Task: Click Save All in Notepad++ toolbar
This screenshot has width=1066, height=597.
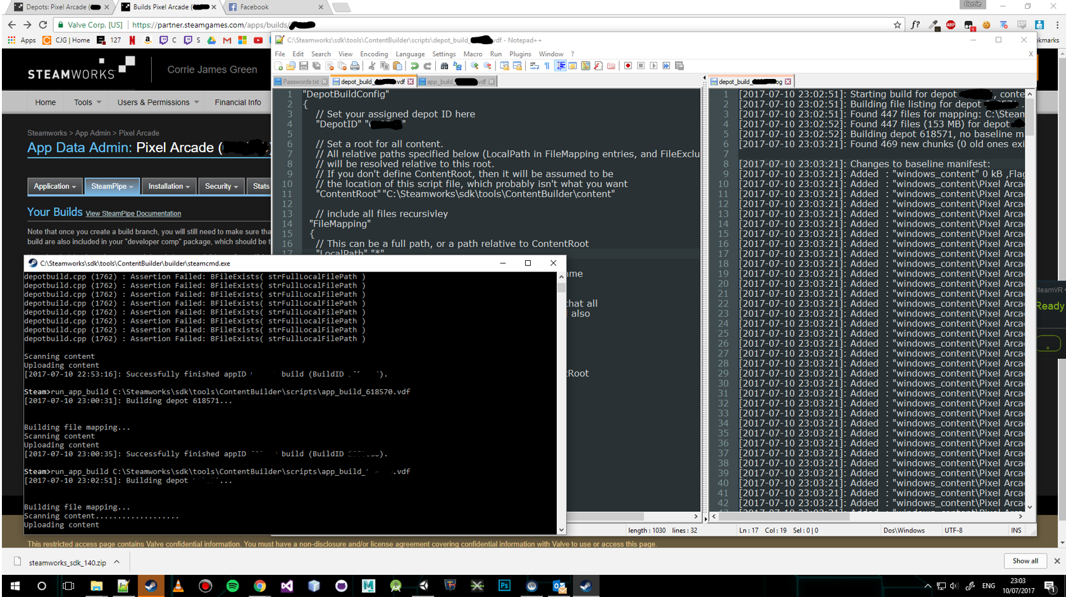Action: point(316,66)
